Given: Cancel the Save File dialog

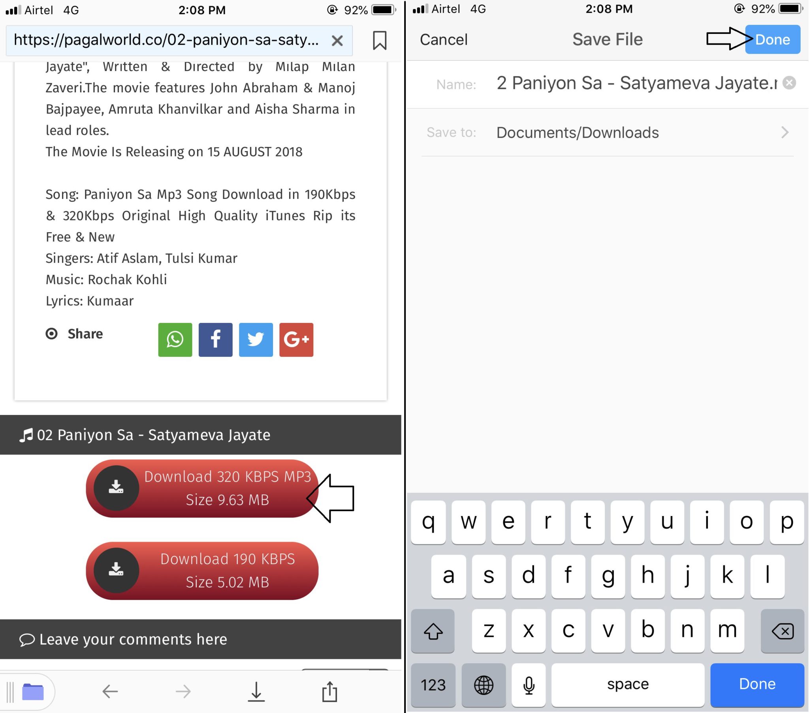Looking at the screenshot, I should click(x=444, y=39).
